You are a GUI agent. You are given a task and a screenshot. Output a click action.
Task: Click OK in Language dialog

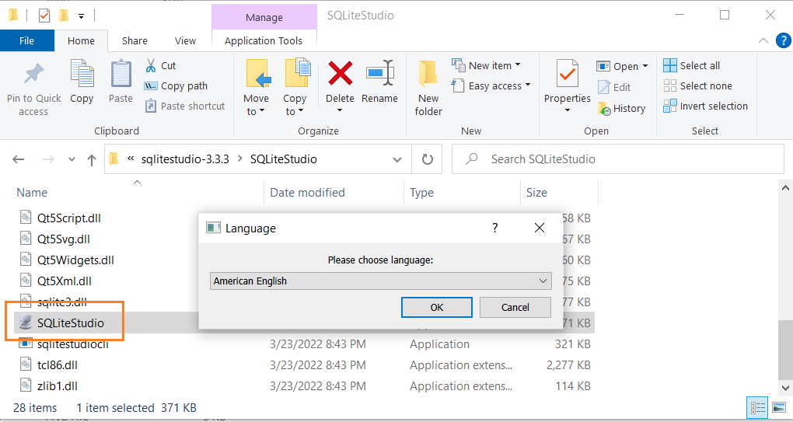[x=437, y=307]
